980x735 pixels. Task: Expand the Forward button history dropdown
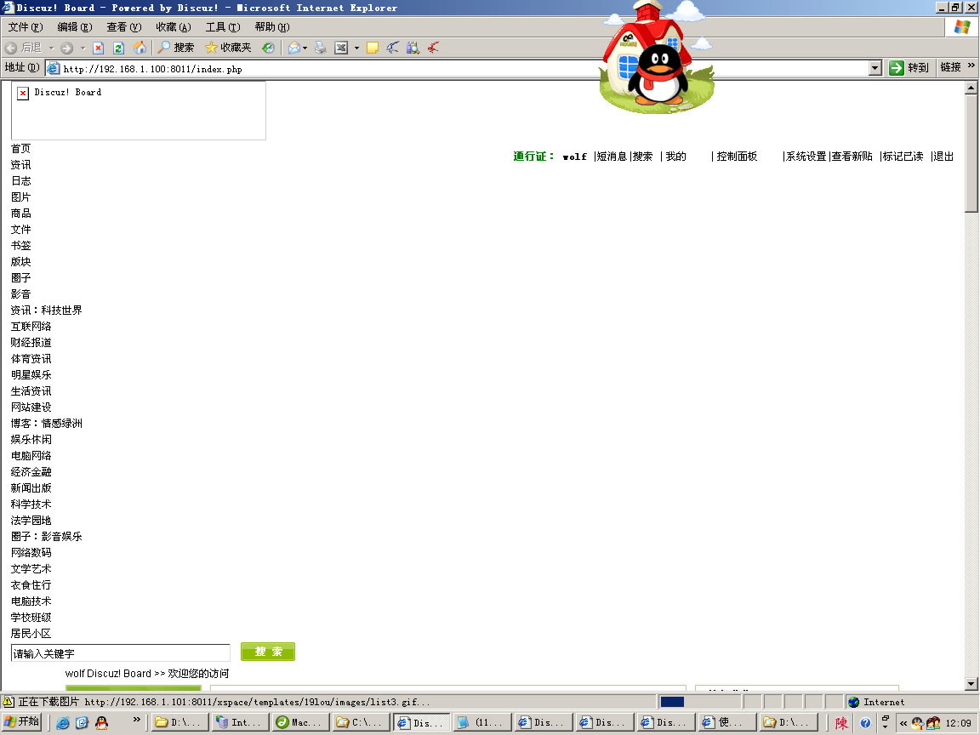83,48
